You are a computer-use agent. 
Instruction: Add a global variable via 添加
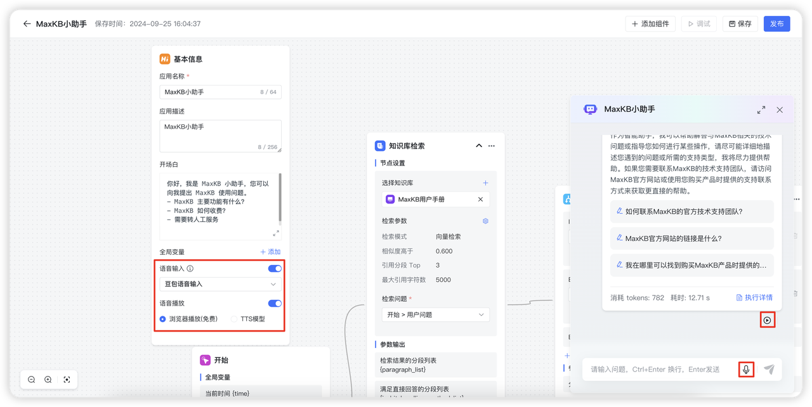point(270,252)
